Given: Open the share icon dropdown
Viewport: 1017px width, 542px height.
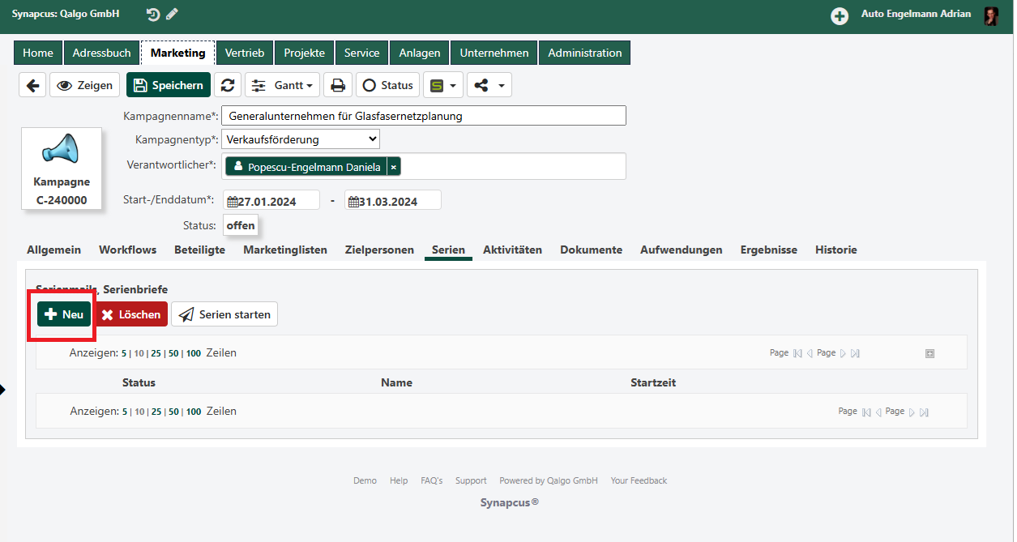Looking at the screenshot, I should pyautogui.click(x=489, y=85).
